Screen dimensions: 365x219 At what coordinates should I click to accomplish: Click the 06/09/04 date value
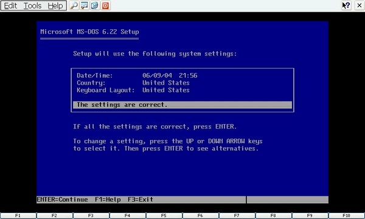(x=157, y=75)
